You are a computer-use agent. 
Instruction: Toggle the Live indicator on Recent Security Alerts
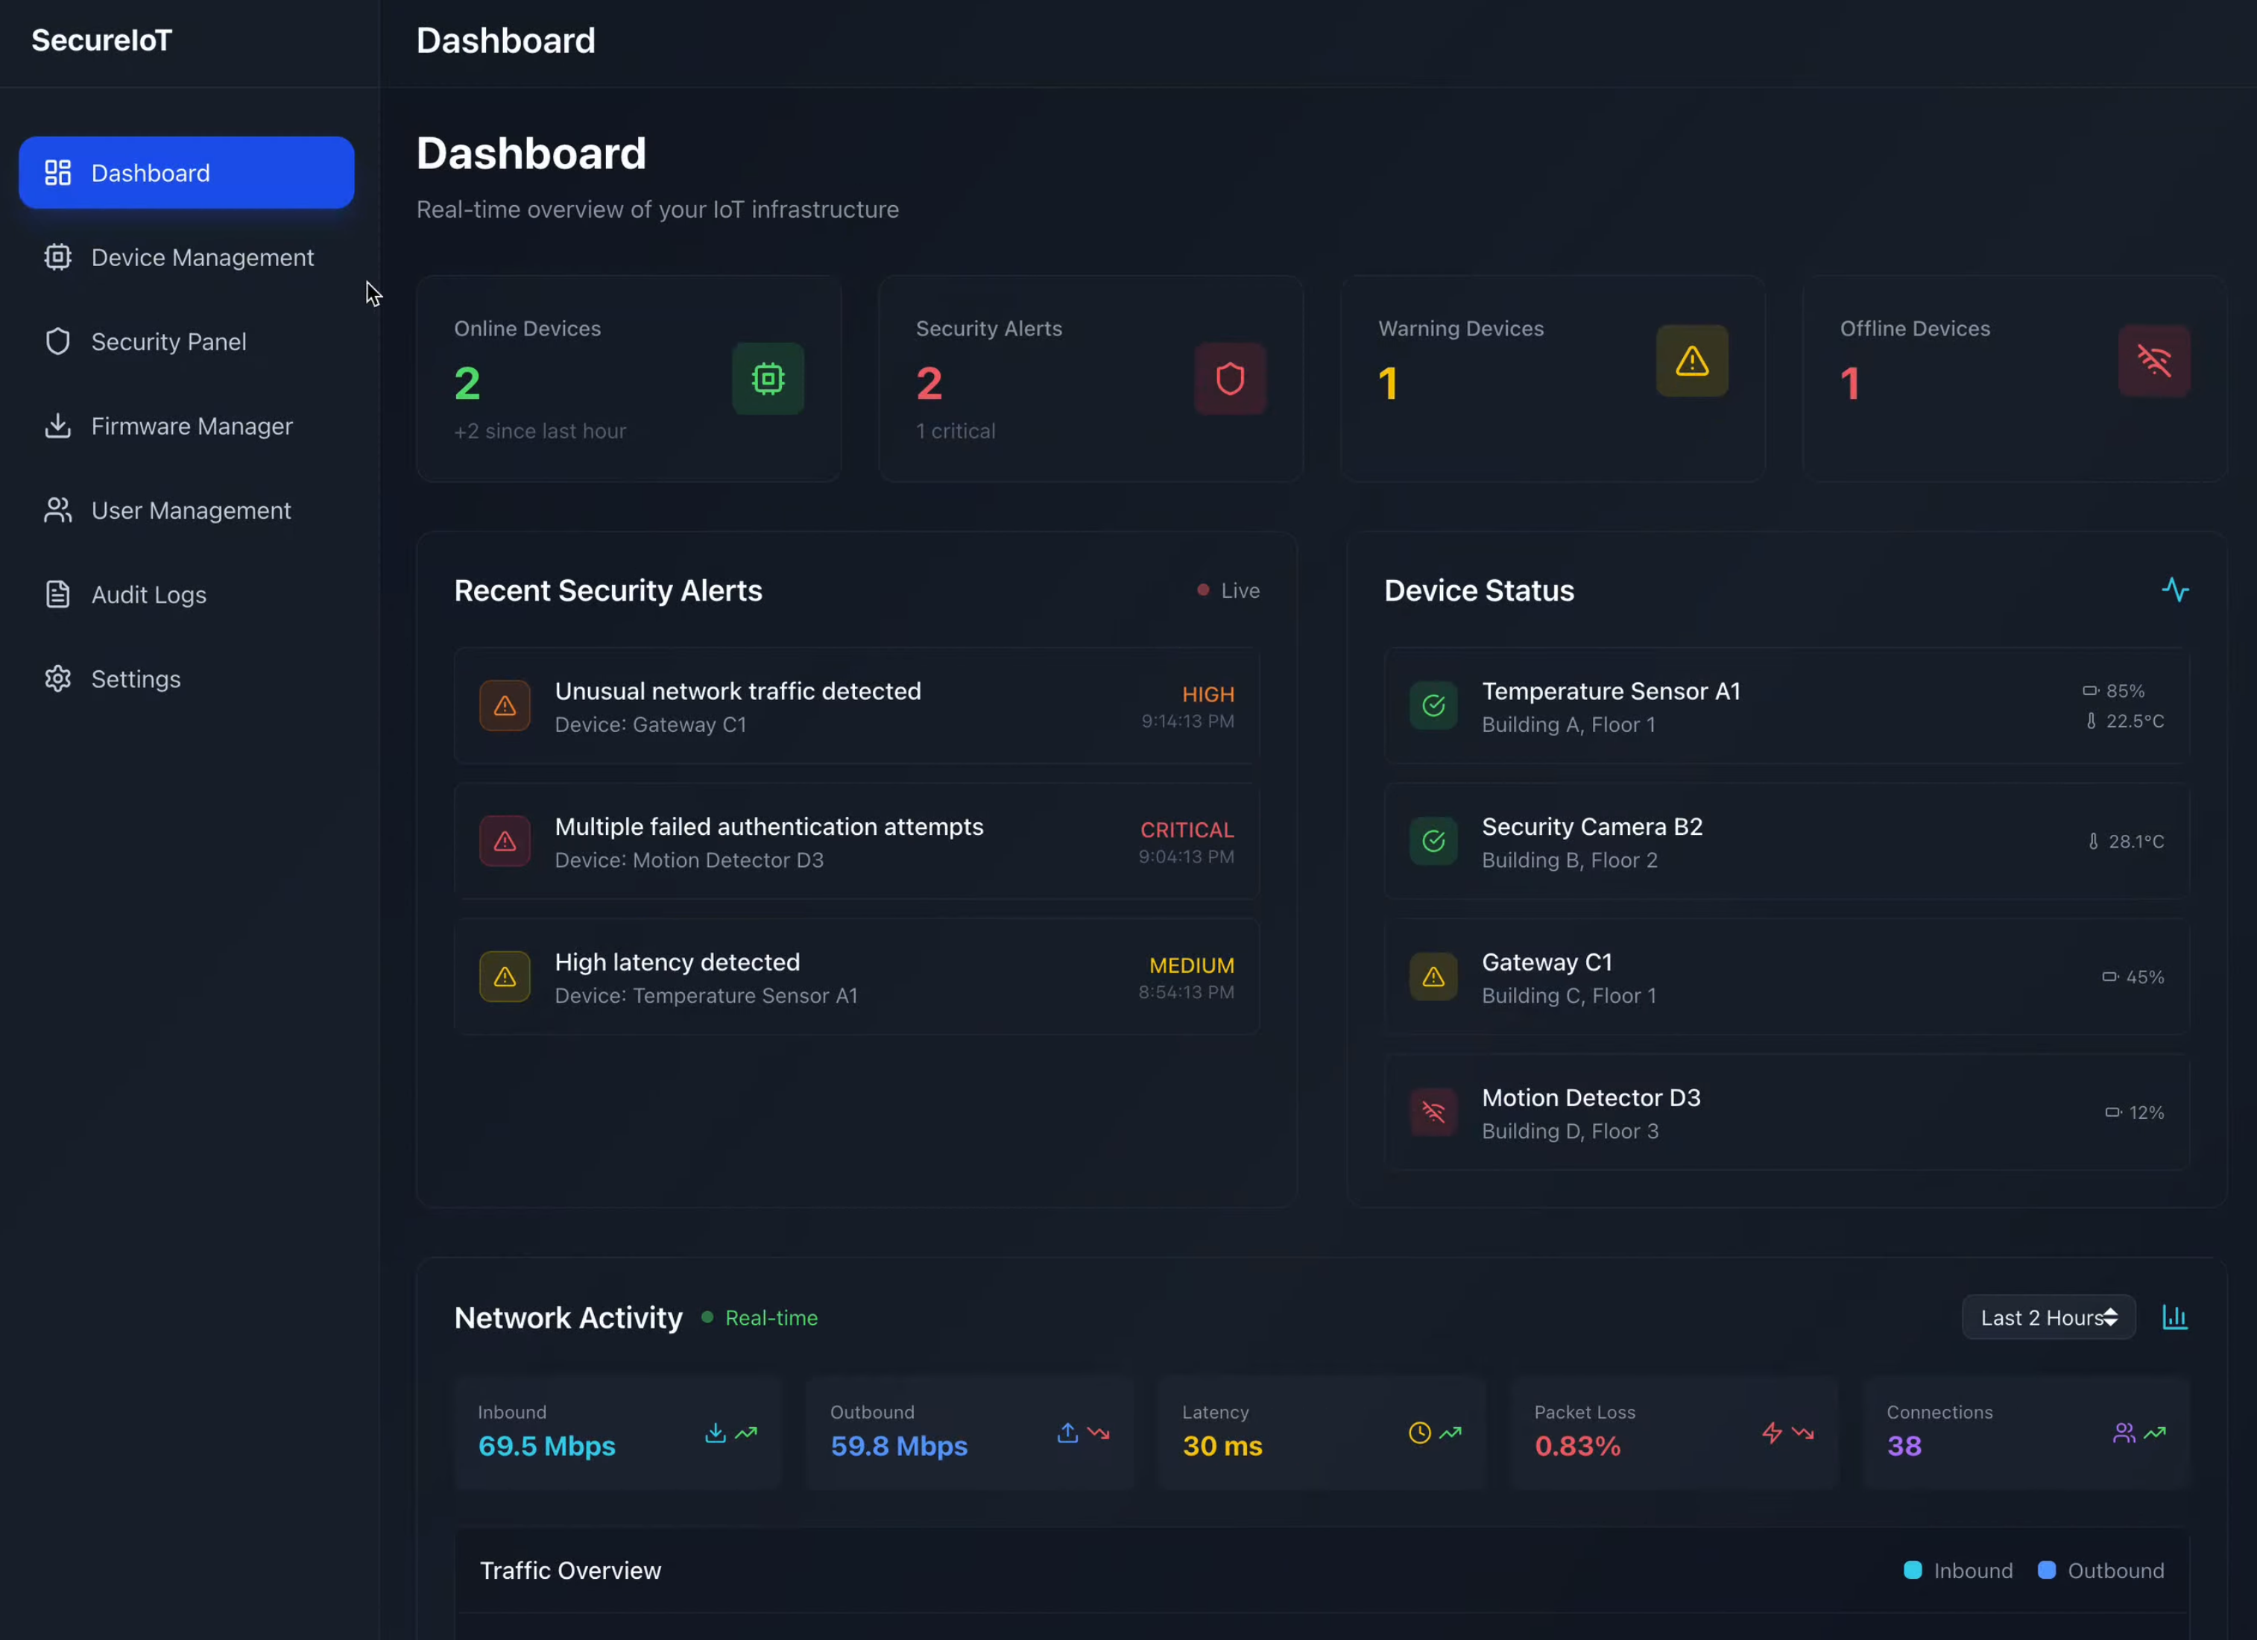coord(1227,589)
